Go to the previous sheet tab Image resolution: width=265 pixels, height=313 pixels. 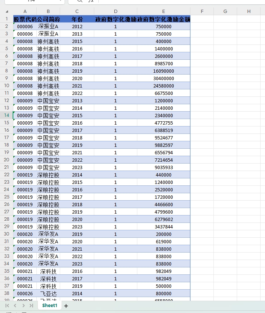click(x=15, y=306)
